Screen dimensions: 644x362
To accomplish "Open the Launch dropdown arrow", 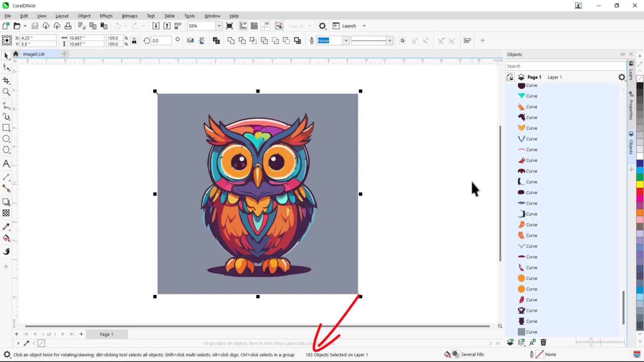I will coord(364,26).
